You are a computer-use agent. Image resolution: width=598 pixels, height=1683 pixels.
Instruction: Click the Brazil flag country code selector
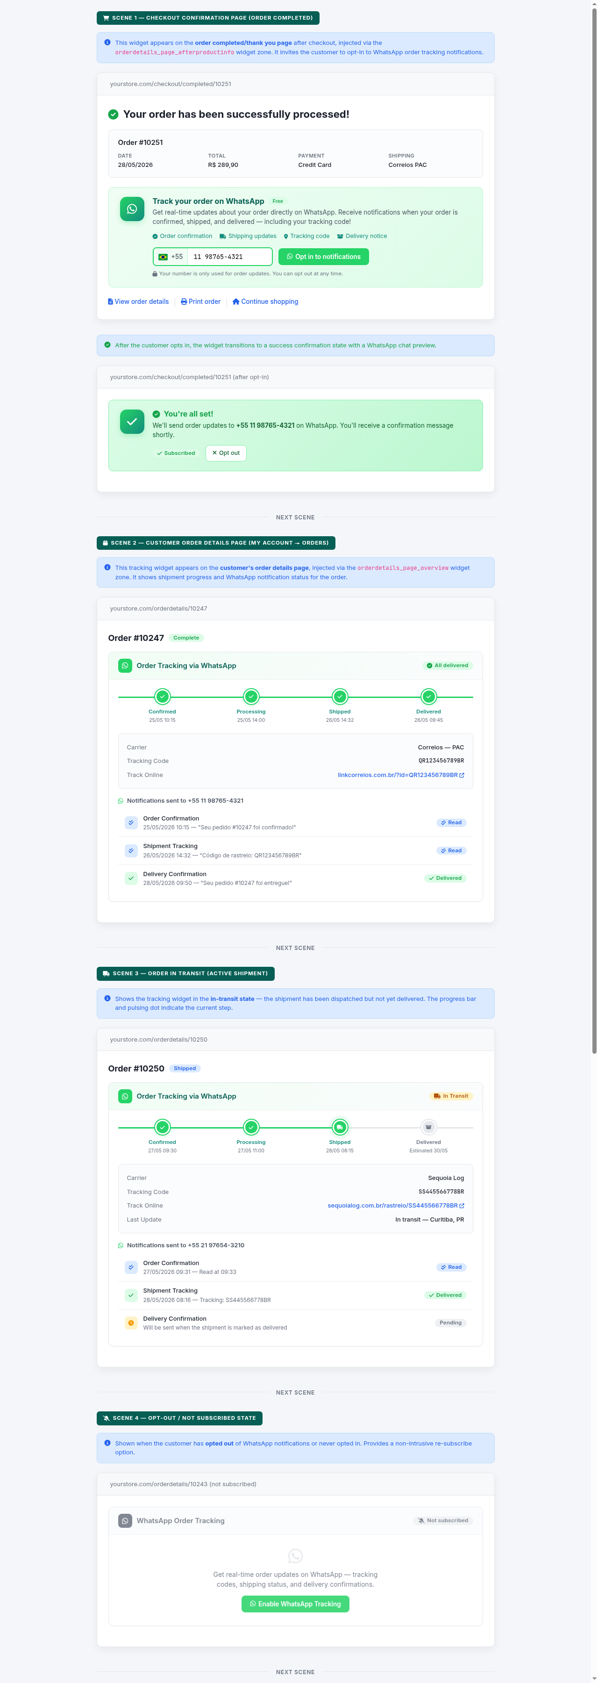tap(171, 257)
